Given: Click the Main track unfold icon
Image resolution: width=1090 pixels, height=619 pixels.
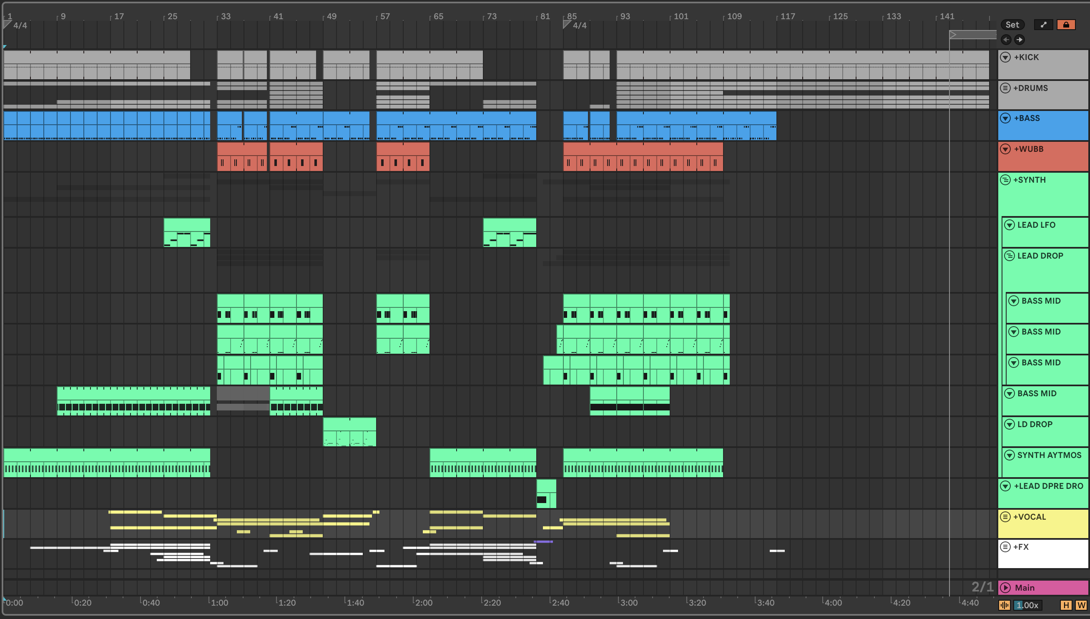Looking at the screenshot, I should (x=1005, y=588).
